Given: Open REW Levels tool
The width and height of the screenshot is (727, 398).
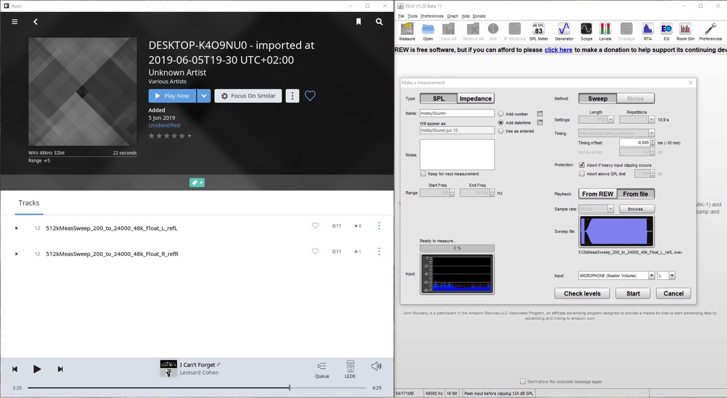Looking at the screenshot, I should (605, 31).
